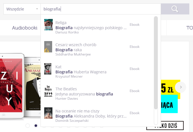Click the author Dariusz Kortko

[67, 32]
